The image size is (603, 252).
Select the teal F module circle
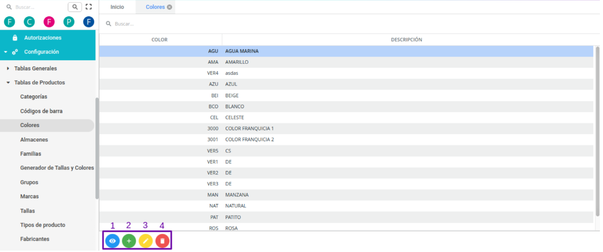[9, 22]
